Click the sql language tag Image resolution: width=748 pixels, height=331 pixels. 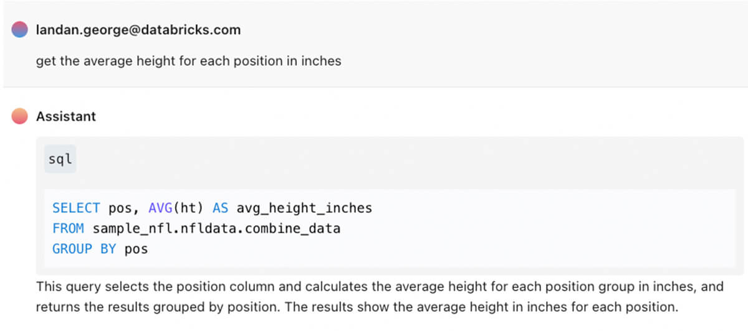pos(60,159)
